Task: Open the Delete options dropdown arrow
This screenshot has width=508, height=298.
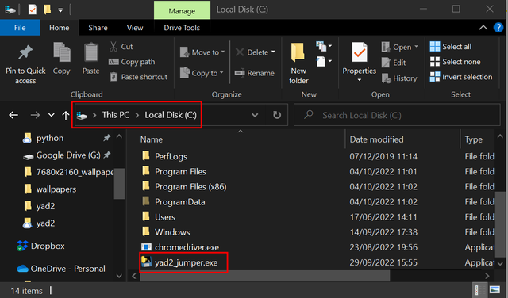Action: (x=273, y=52)
